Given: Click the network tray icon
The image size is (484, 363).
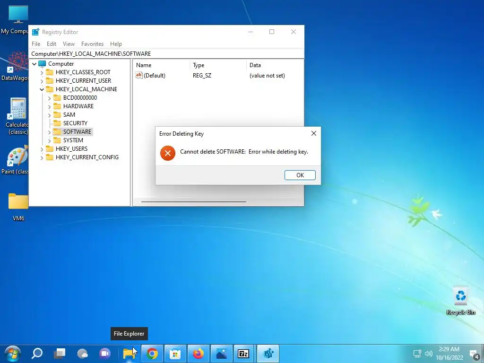Looking at the screenshot, I should 417,354.
